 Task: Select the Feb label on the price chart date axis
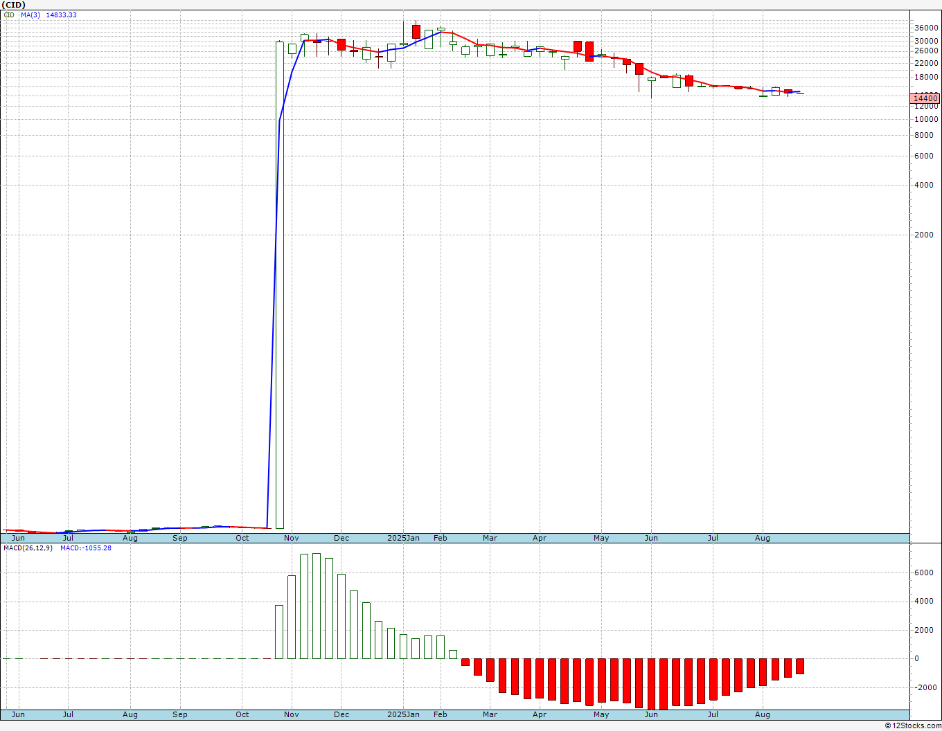pos(441,538)
